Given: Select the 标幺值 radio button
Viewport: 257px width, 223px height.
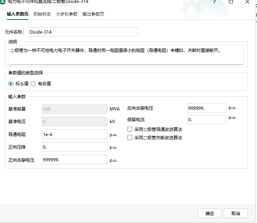Looking at the screenshot, I should [11, 84].
